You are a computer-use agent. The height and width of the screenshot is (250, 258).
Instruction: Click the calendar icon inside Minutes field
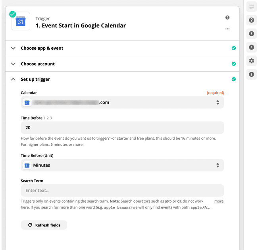pos(27,165)
